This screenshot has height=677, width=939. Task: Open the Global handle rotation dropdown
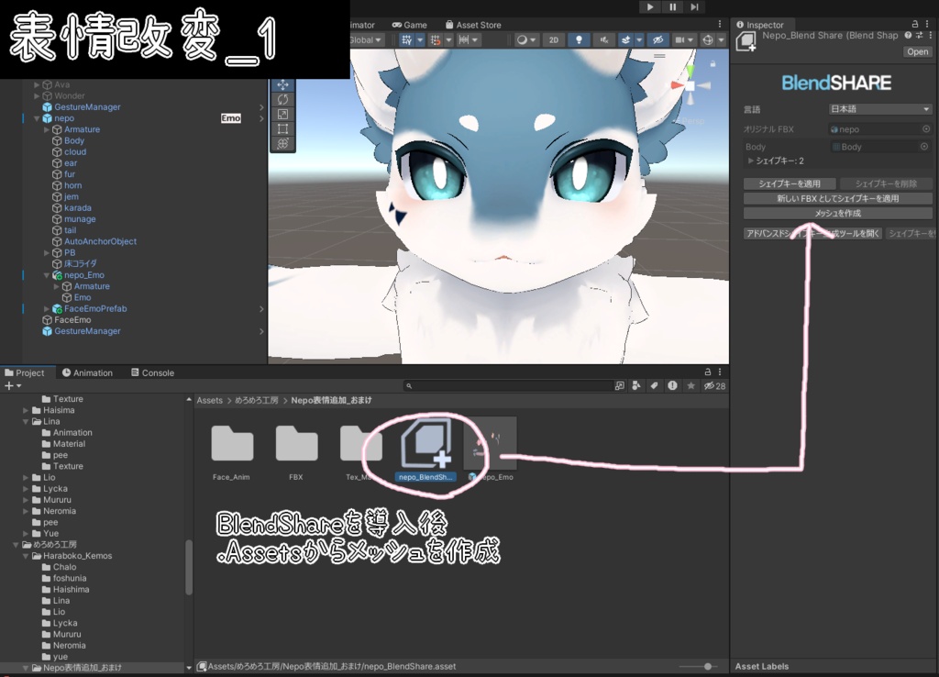366,40
